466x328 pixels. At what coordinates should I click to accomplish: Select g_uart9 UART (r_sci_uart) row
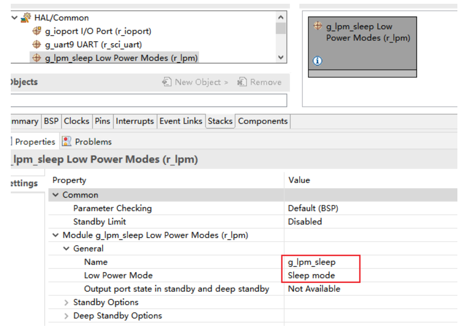[93, 45]
